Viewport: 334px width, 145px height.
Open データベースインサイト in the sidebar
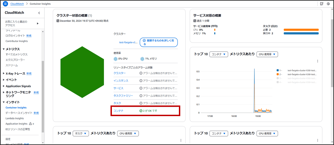pyautogui.click(x=19, y=113)
